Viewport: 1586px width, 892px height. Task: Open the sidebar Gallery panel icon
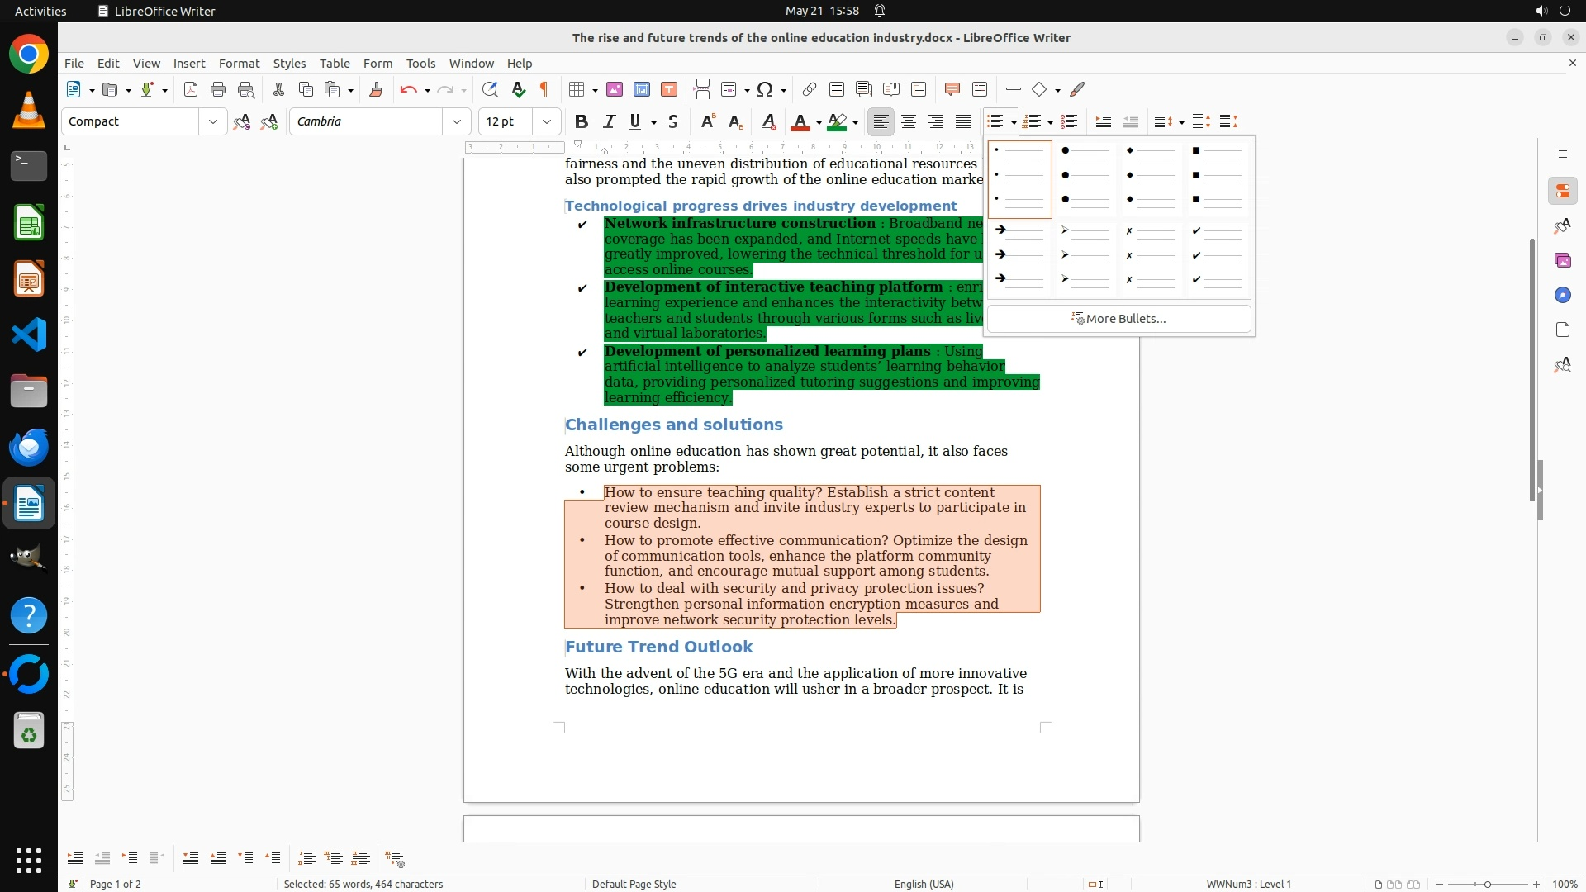click(x=1562, y=261)
